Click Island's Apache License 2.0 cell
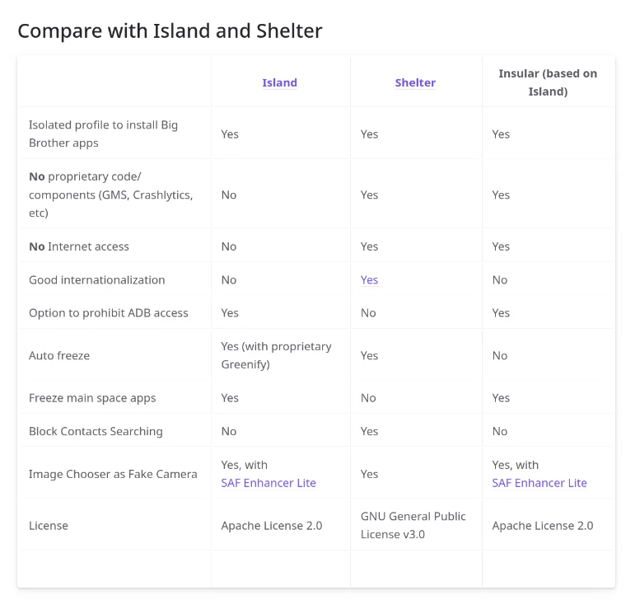The image size is (635, 600). [x=272, y=526]
